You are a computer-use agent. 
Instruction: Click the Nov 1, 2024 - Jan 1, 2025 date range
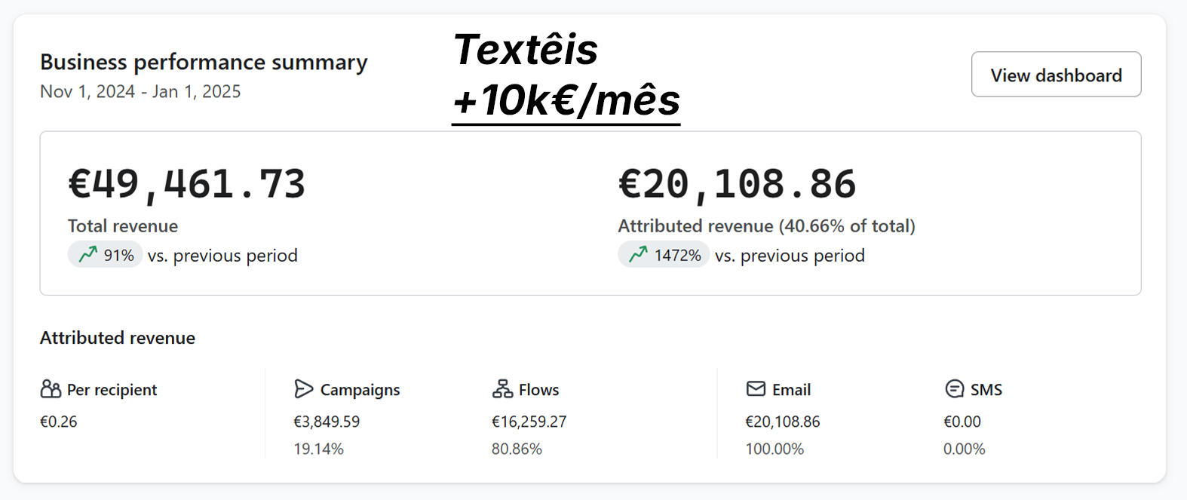[140, 91]
